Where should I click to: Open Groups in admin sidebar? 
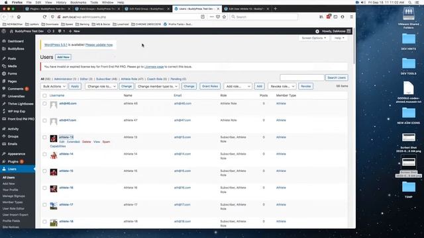(x=13, y=137)
